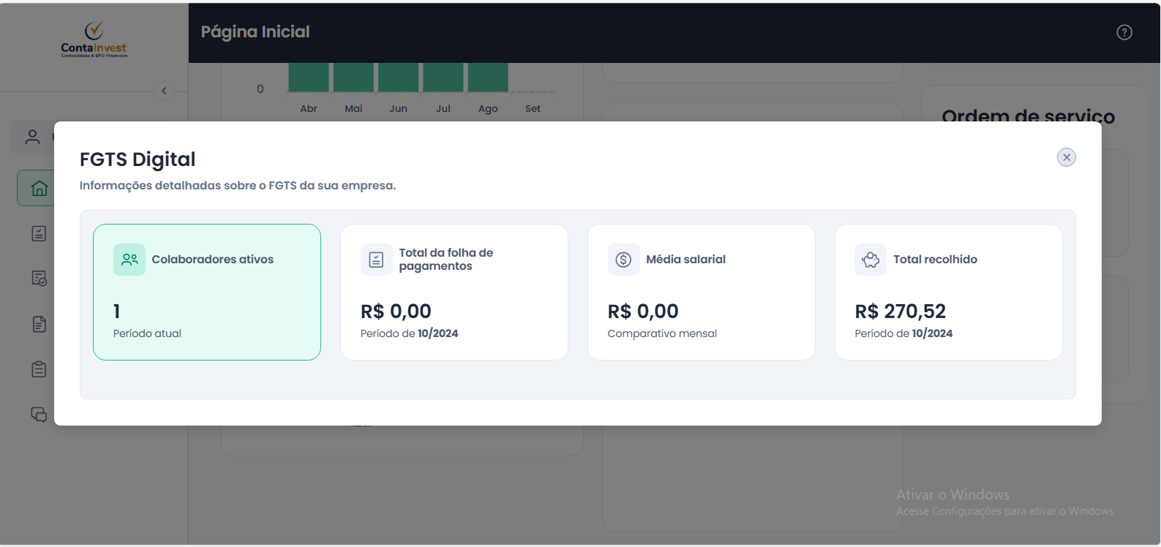Click the 'Informações detalhadas sobre o FGTS' subtitle
This screenshot has height=547, width=1161.
(x=238, y=186)
